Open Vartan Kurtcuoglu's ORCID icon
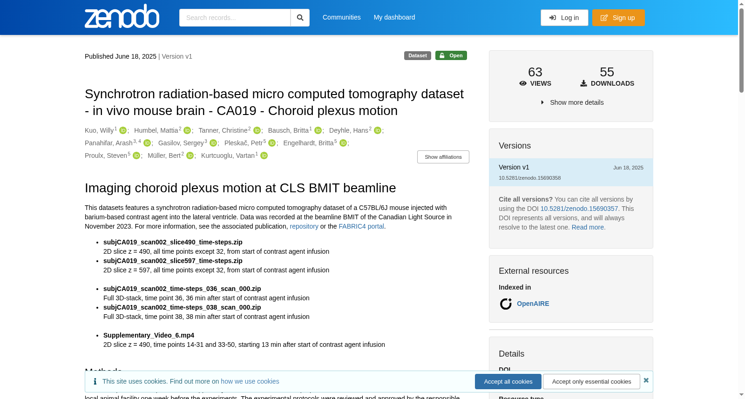The width and height of the screenshot is (745, 399). coord(264,156)
